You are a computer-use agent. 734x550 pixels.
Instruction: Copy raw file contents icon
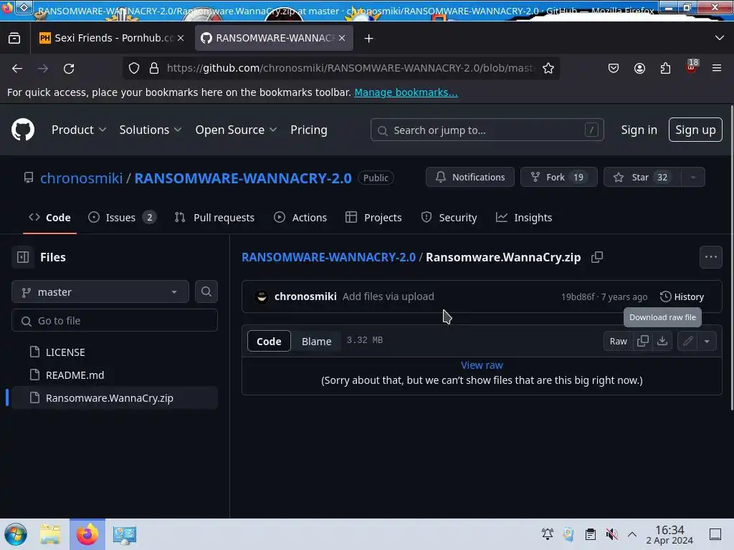coord(643,341)
